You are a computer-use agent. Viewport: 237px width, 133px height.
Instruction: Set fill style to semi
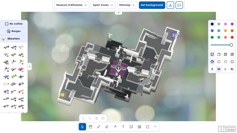click(219, 54)
